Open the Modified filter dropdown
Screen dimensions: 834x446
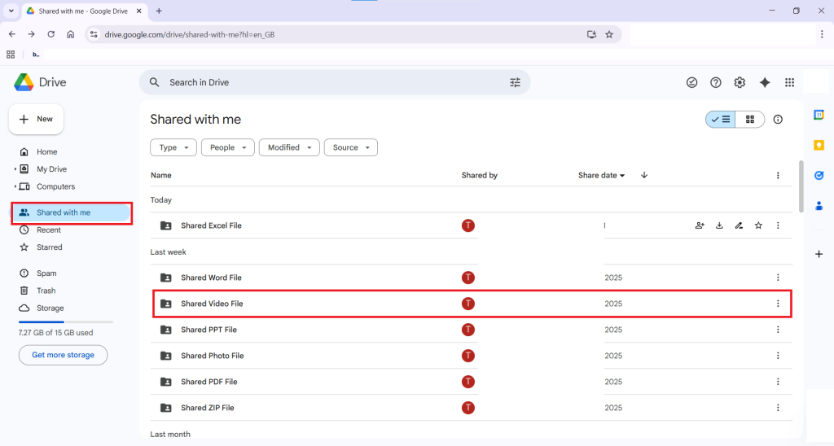(289, 147)
